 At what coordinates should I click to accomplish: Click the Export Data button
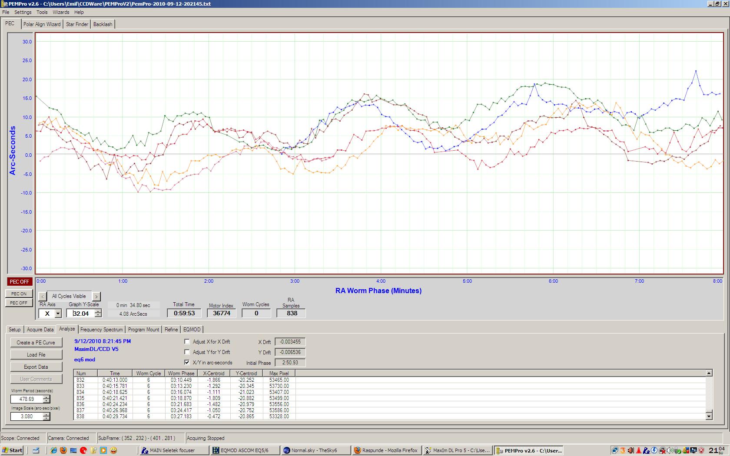(x=36, y=367)
